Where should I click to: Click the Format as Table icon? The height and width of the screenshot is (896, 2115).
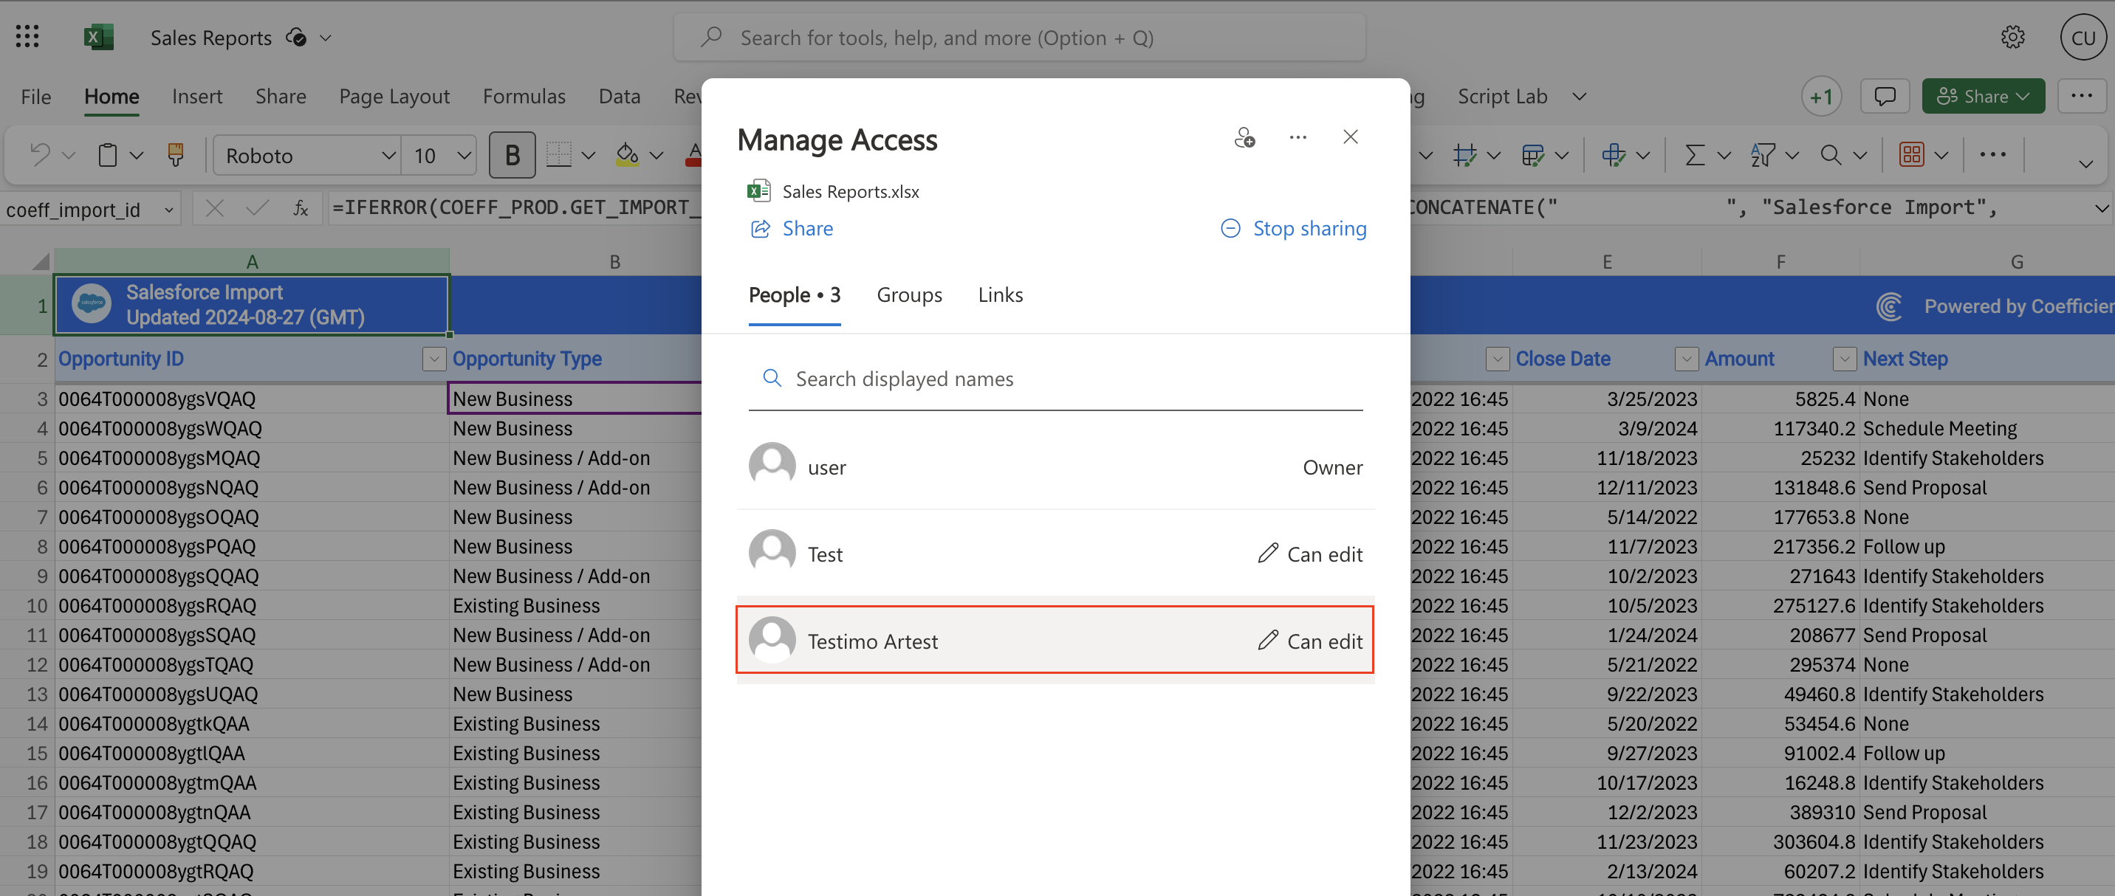(x=1532, y=155)
